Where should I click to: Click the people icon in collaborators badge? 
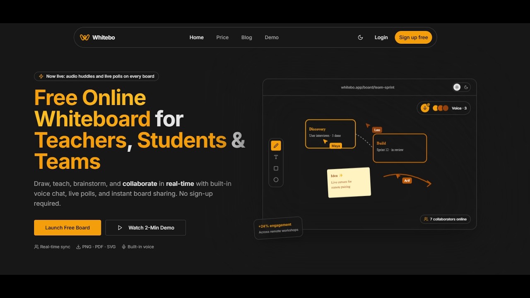426,219
